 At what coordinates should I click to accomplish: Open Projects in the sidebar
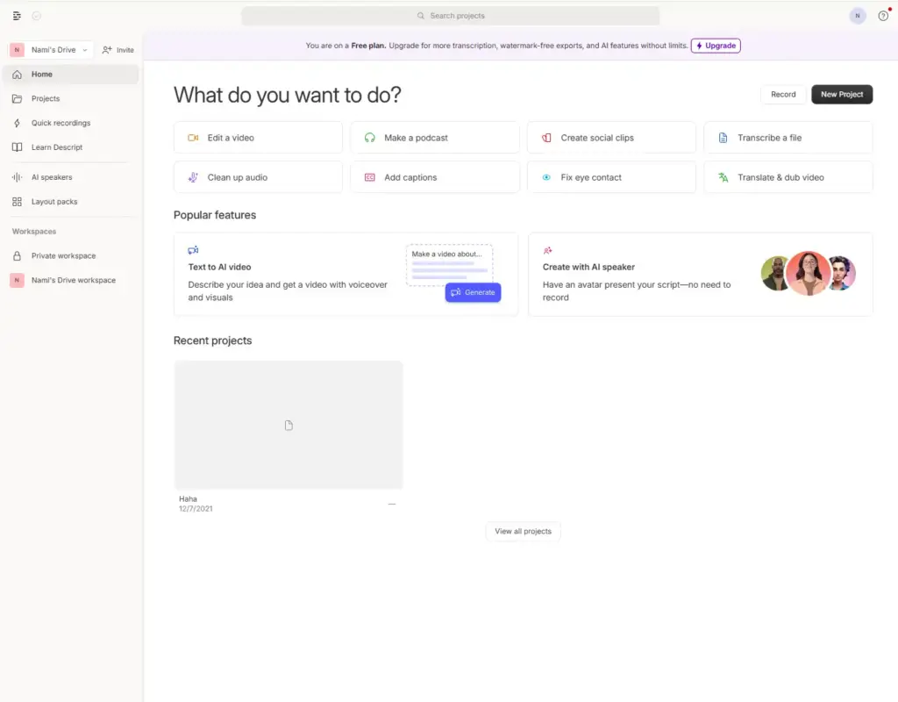pos(72,98)
